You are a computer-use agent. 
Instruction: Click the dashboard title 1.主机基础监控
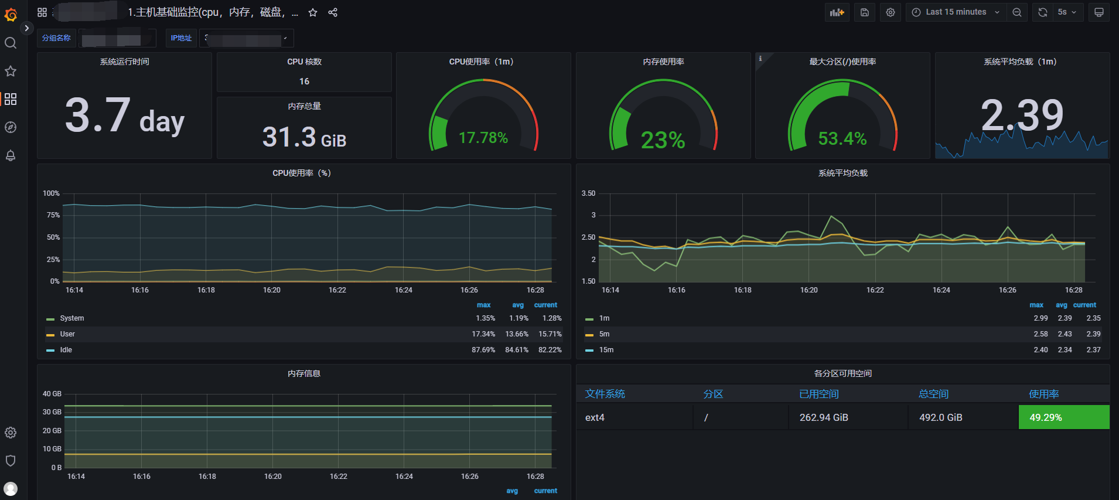point(213,12)
